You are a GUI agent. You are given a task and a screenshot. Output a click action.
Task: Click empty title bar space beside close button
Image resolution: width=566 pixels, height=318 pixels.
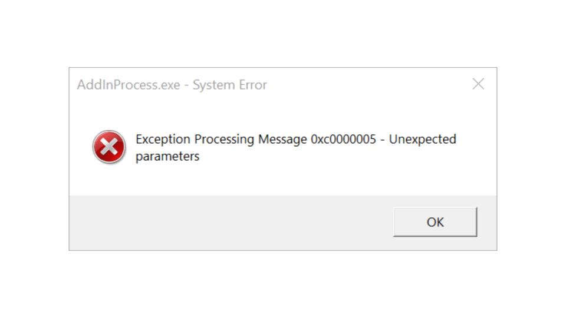pos(368,85)
